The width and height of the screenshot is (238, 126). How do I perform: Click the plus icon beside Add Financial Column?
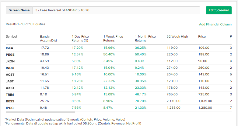coord(196,24)
